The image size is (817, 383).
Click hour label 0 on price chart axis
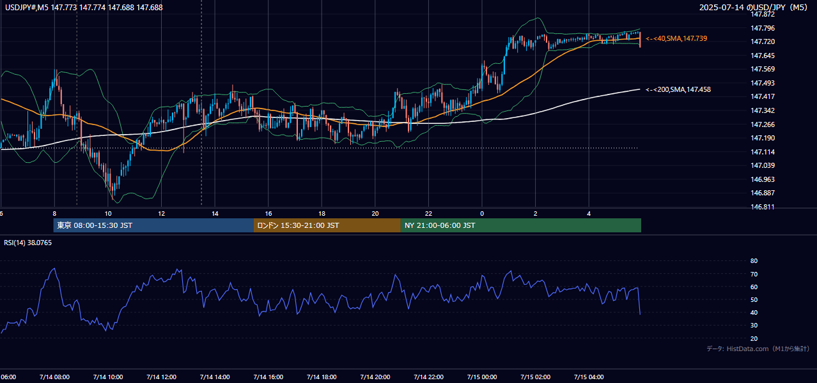tap(482, 213)
